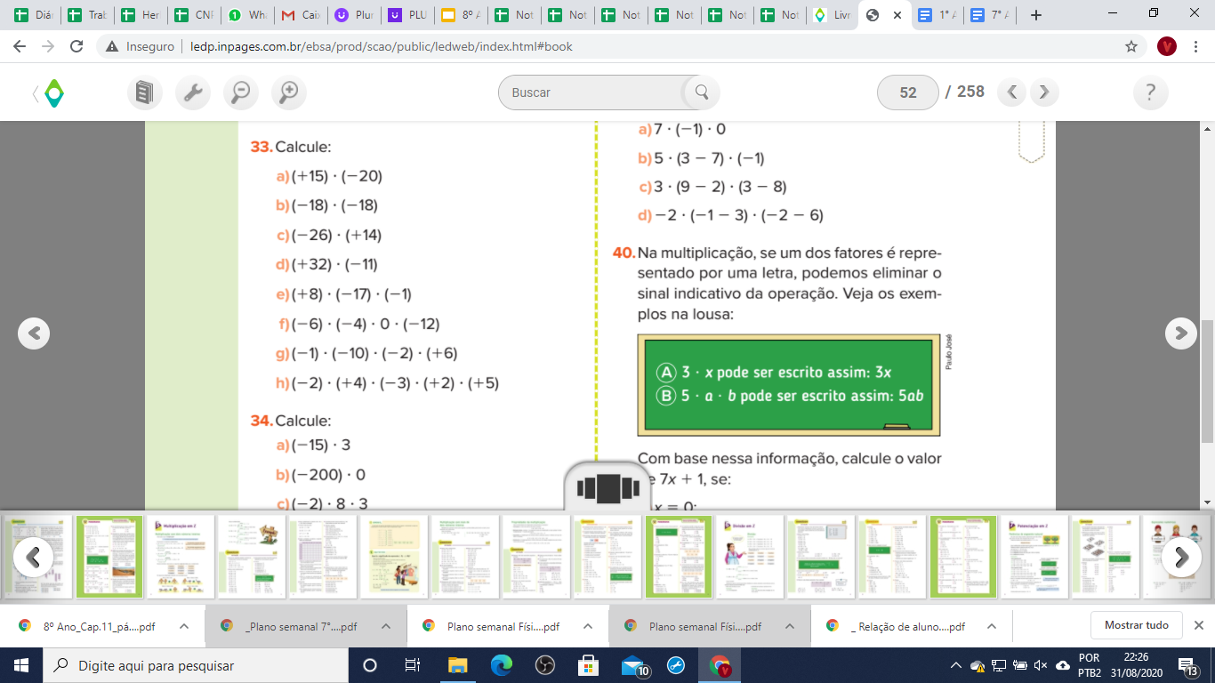Open Microsoft Edge from the taskbar

[x=502, y=665]
